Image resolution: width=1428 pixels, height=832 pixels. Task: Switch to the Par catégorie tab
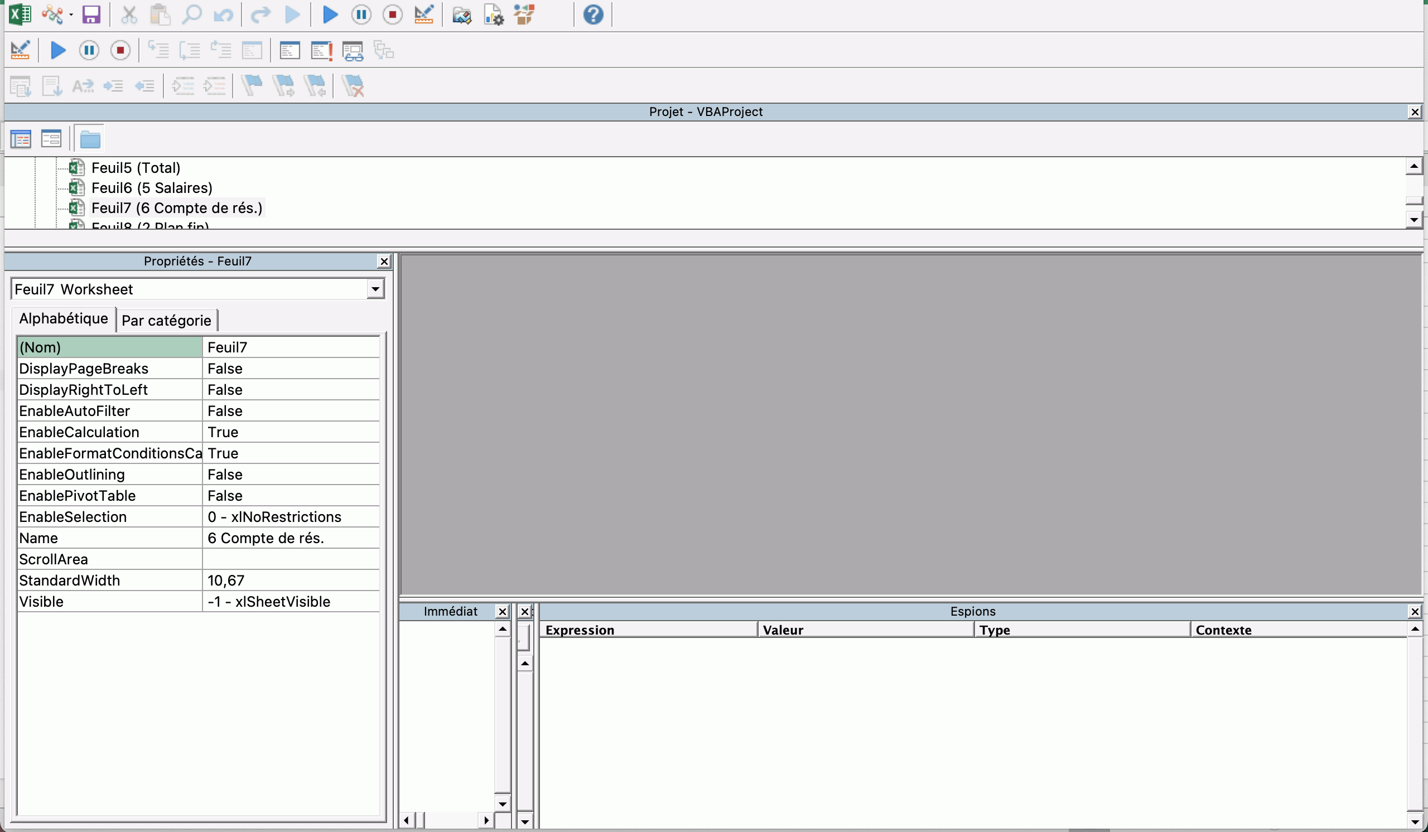click(166, 321)
